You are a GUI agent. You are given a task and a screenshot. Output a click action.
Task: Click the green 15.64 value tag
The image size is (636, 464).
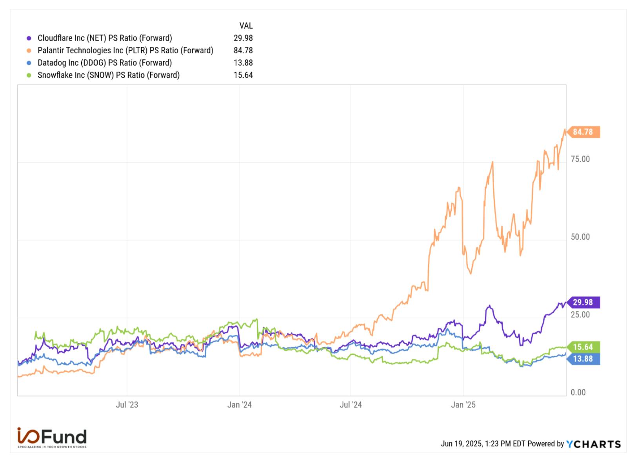pyautogui.click(x=583, y=347)
